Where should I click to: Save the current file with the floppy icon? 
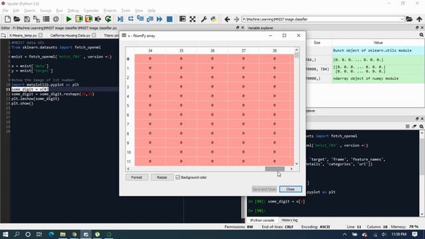pos(27,19)
